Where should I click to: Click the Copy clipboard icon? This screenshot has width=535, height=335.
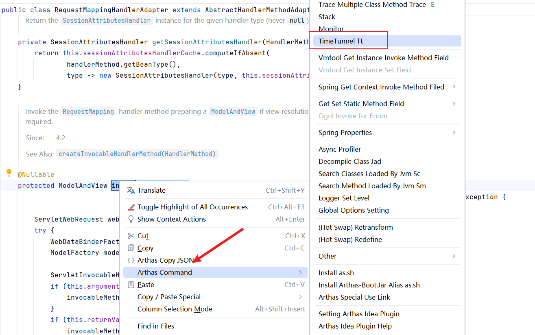pos(131,248)
